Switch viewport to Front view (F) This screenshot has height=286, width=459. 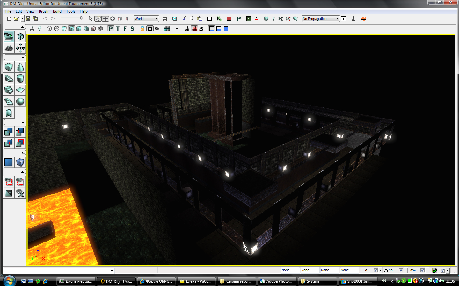tap(125, 29)
